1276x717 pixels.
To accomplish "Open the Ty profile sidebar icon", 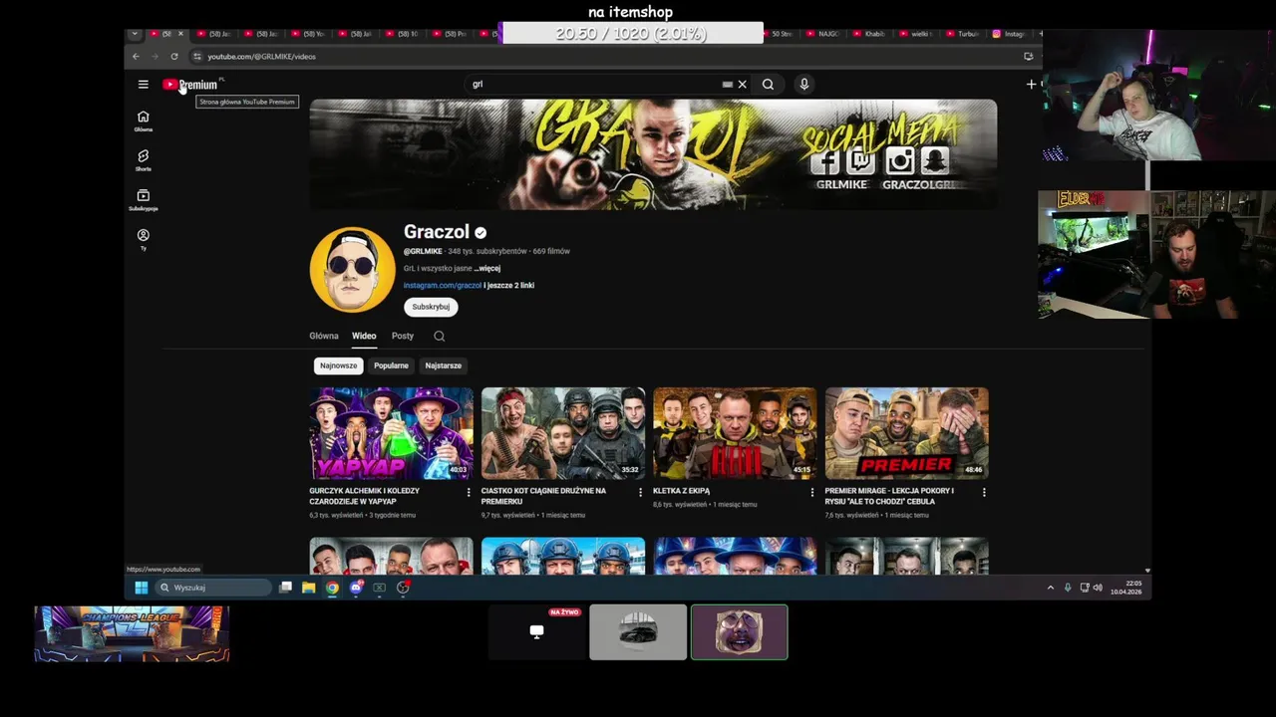I will coord(143,239).
